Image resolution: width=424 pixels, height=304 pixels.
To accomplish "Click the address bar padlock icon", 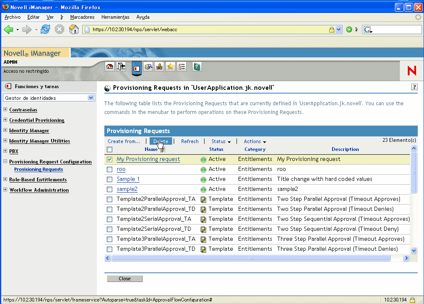I will (x=332, y=30).
